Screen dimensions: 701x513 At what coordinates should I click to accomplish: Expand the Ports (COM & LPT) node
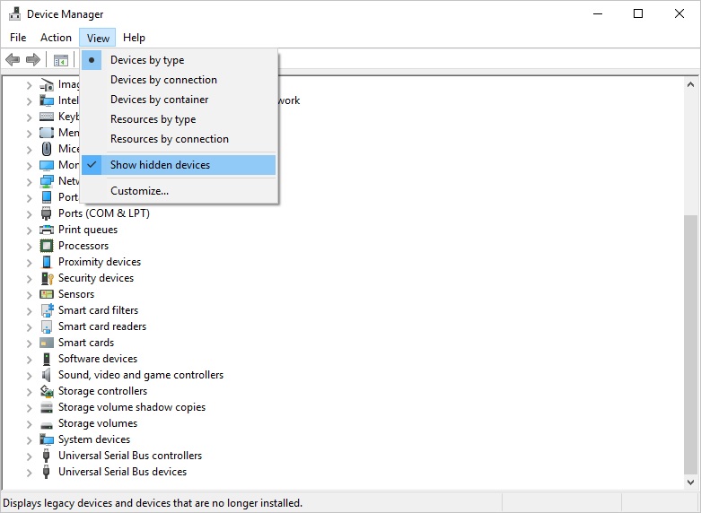[x=29, y=213]
